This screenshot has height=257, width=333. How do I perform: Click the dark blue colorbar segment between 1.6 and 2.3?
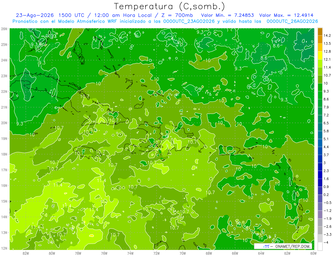pos(320,175)
